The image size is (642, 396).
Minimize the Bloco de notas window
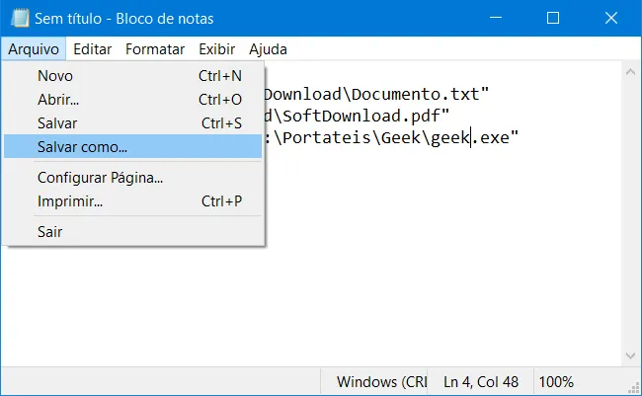[496, 18]
